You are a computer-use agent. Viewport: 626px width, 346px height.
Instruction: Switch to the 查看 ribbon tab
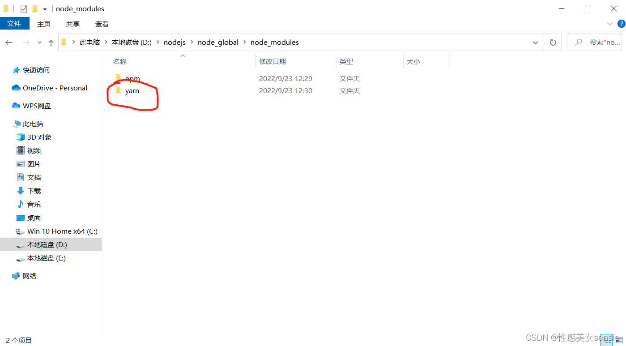pos(102,24)
